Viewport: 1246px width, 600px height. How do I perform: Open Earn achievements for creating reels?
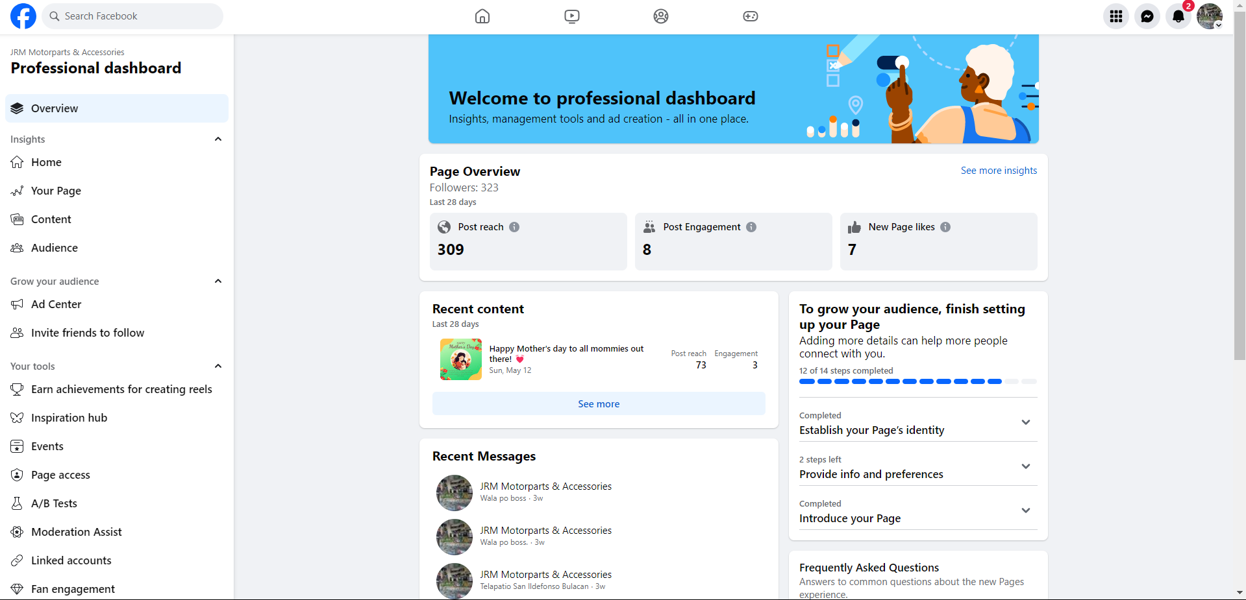tap(117, 389)
